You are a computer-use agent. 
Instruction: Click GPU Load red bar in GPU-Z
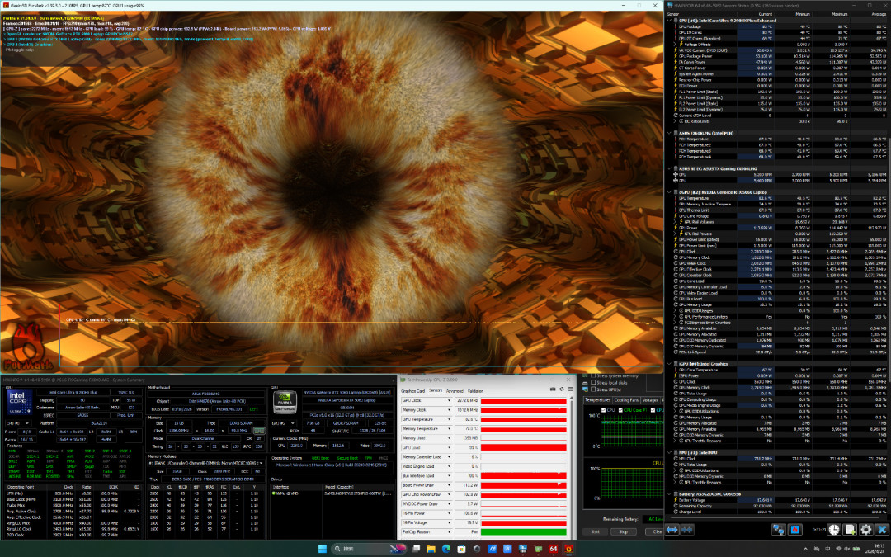click(x=523, y=447)
